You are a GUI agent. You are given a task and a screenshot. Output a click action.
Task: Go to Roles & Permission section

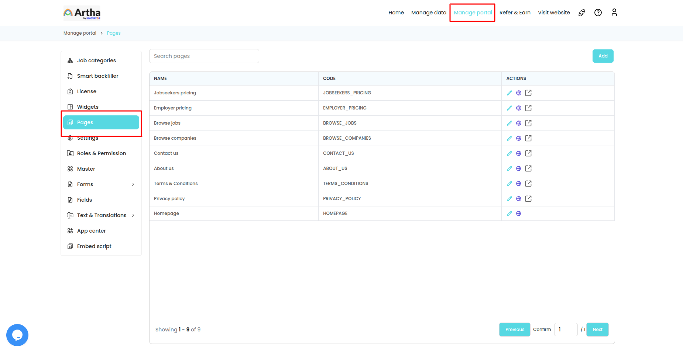tap(101, 153)
